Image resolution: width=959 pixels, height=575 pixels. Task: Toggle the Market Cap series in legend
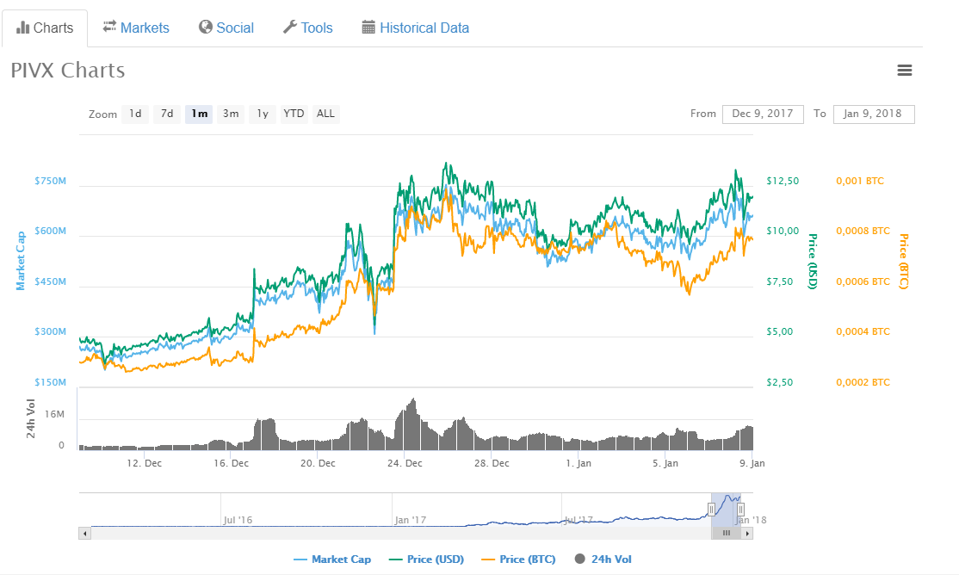pos(332,560)
